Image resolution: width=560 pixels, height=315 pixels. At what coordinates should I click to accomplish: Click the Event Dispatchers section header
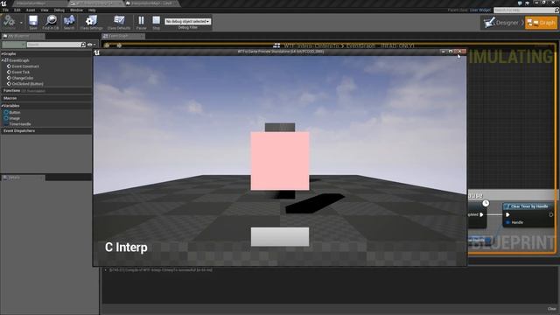coord(46,131)
